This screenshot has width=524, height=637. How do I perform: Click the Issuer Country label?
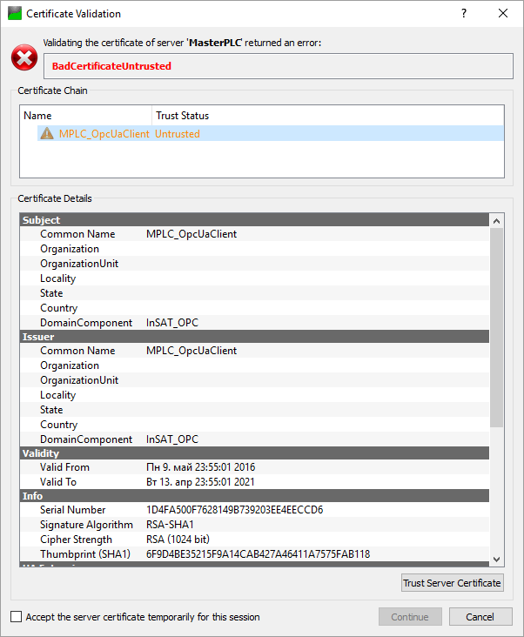point(58,425)
